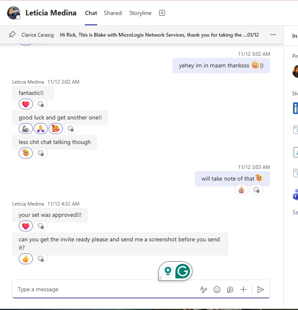Viewport: 298px width, 310px height.
Task: Click the Send message arrow
Action: [261, 290]
